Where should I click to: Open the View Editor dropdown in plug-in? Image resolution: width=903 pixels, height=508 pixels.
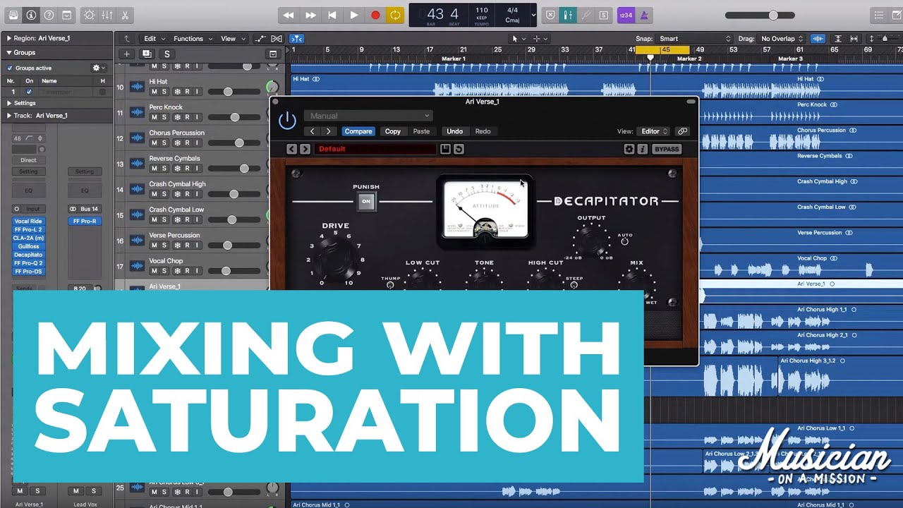click(653, 131)
